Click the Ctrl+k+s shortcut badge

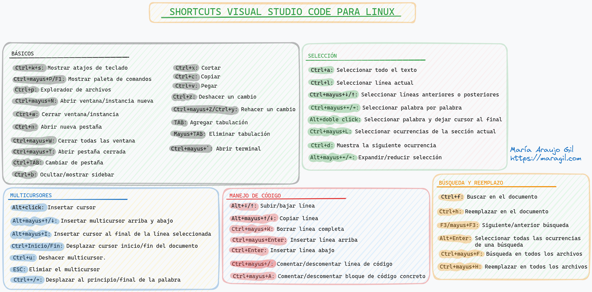pos(29,68)
